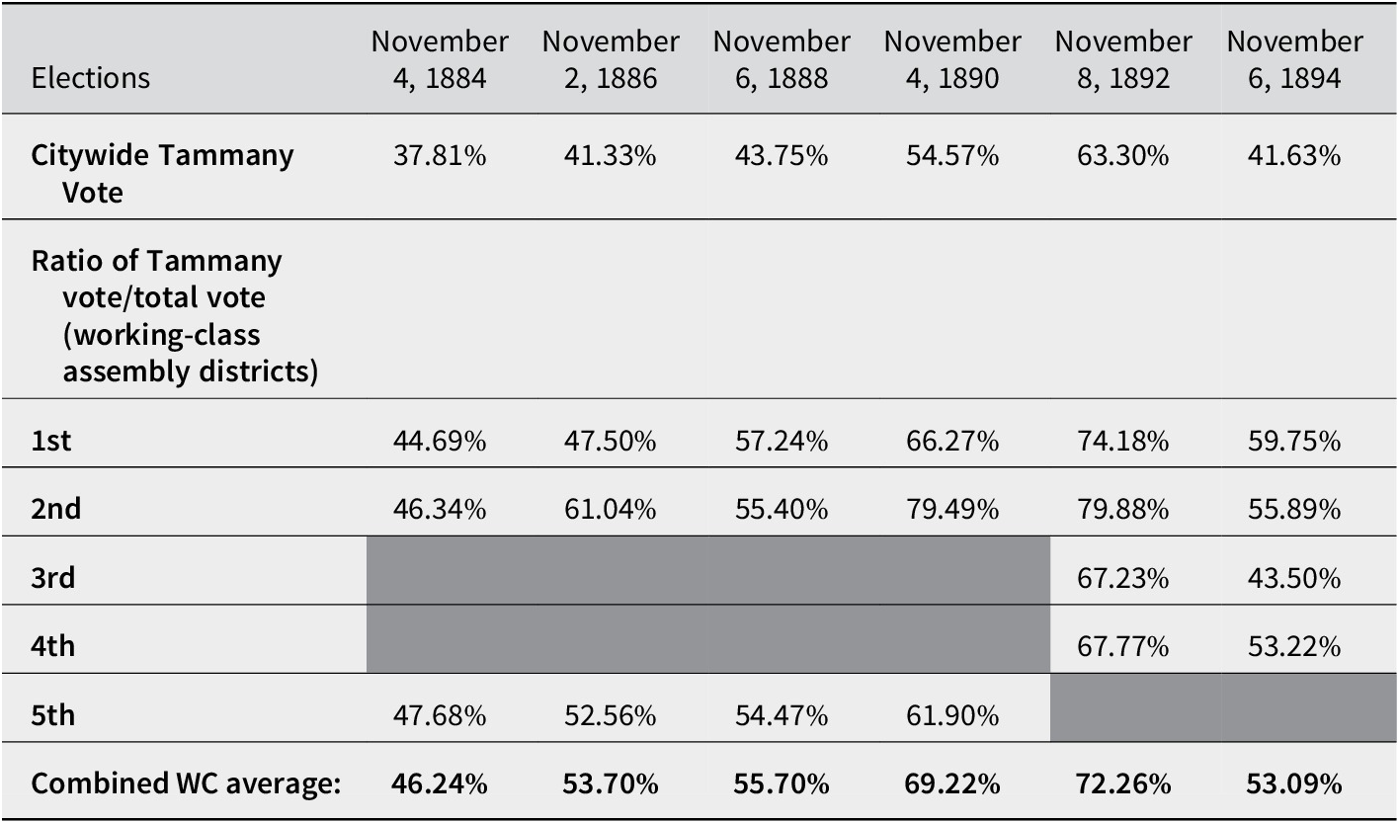This screenshot has width=1399, height=823.
Task: Select the Citywide Tammany Vote row label
Action: [x=162, y=173]
